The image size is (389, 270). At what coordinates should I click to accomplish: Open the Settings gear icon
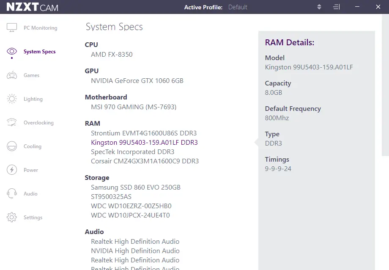12,218
